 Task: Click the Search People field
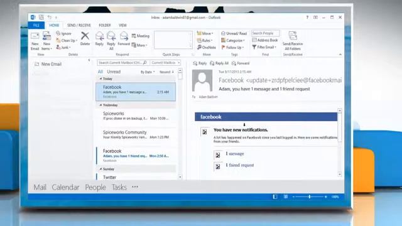[x=265, y=33]
